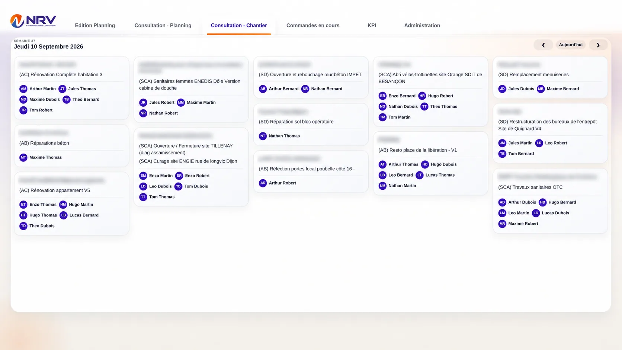Open 'Réfection portes local poubelle' card
Screen dimensions: 622x350
tap(311, 172)
